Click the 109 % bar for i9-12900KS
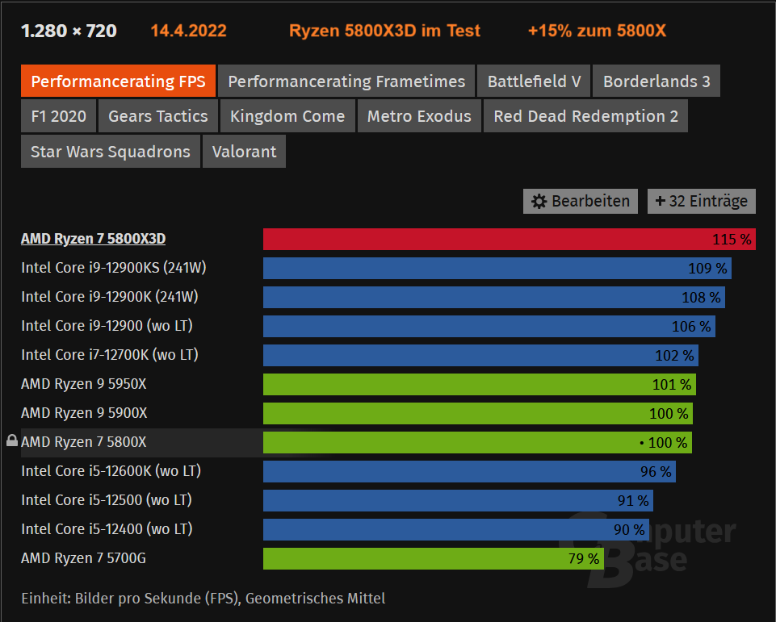 click(497, 269)
